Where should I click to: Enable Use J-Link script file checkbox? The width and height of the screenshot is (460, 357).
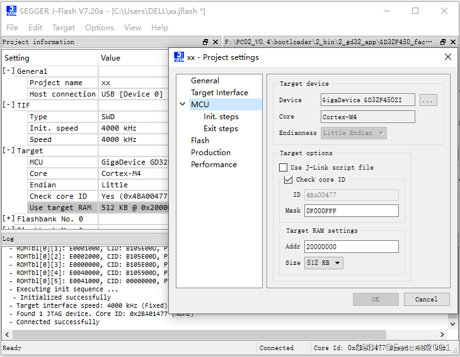click(283, 167)
